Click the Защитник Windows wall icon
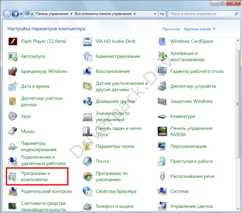 click(x=162, y=101)
